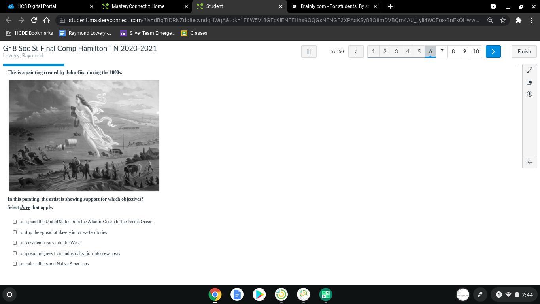Open the user avatar in shelf
This screenshot has width=540, height=304.
tap(463, 294)
